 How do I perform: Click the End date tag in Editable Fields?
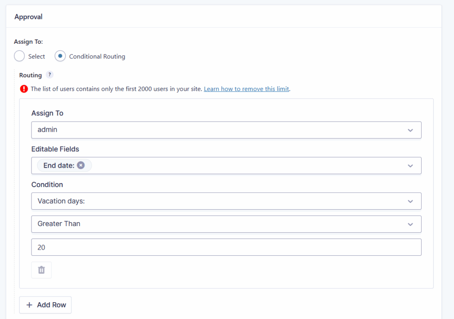[59, 165]
